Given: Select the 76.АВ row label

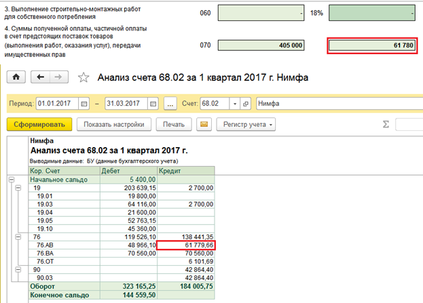Looking at the screenshot, I should (45, 245).
